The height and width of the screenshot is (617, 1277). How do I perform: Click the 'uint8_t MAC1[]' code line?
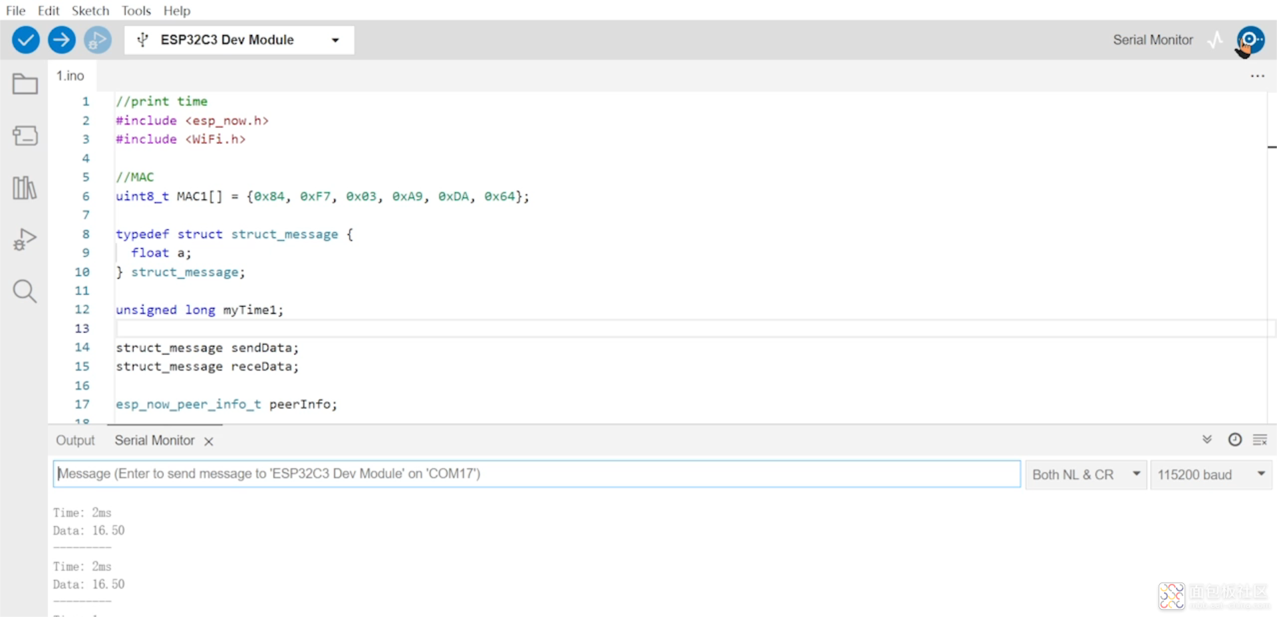(x=323, y=197)
